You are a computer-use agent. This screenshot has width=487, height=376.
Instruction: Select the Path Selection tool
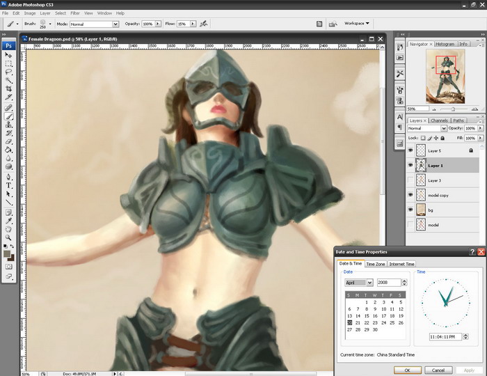pyautogui.click(x=8, y=194)
